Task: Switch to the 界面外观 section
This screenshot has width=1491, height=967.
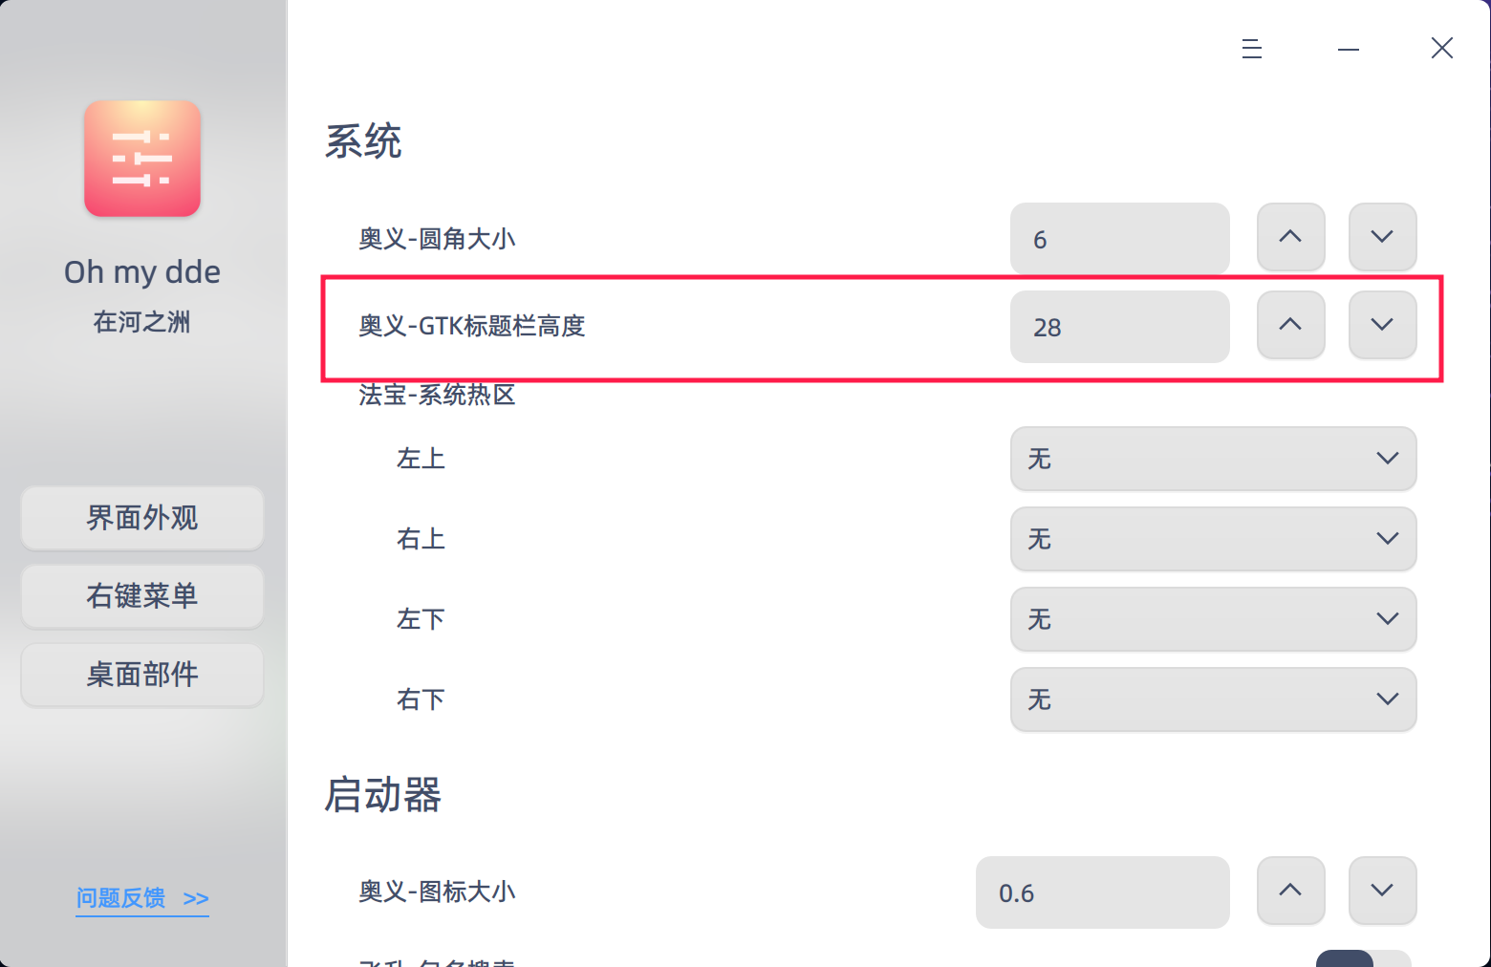Action: (x=141, y=519)
